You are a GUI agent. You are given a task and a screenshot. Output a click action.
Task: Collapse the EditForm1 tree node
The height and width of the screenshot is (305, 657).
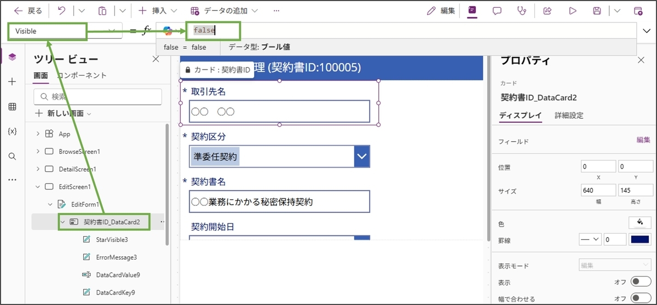point(50,204)
